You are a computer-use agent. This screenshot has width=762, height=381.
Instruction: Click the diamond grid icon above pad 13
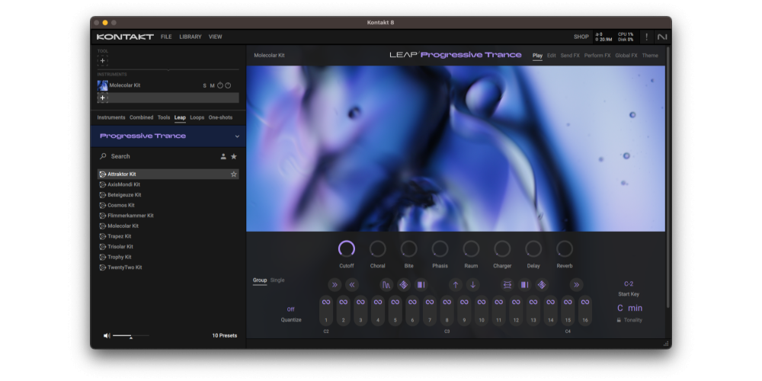542,285
